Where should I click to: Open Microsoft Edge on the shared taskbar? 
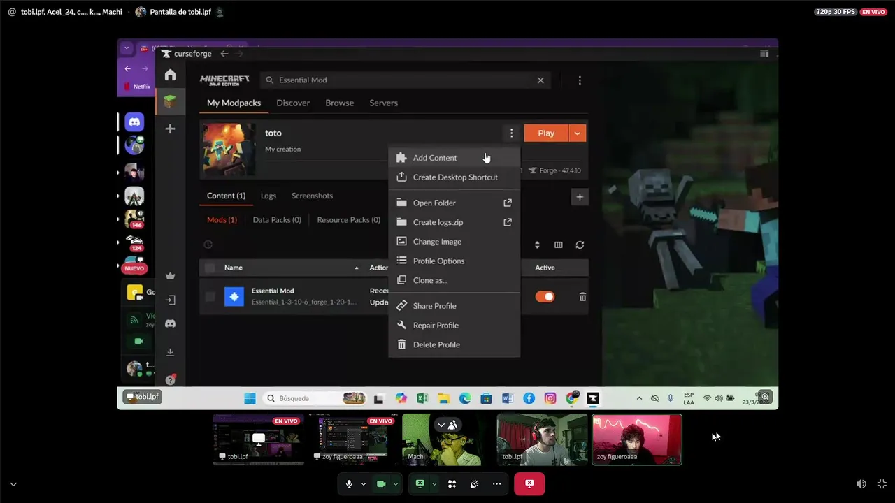465,398
